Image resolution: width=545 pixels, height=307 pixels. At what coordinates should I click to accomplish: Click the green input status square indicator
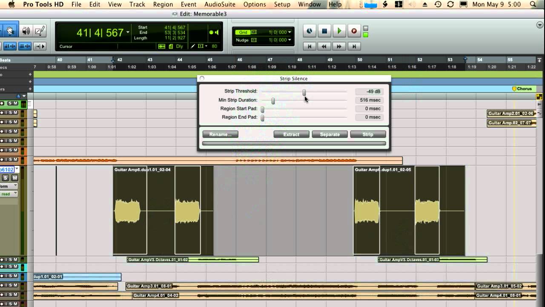[366, 35]
